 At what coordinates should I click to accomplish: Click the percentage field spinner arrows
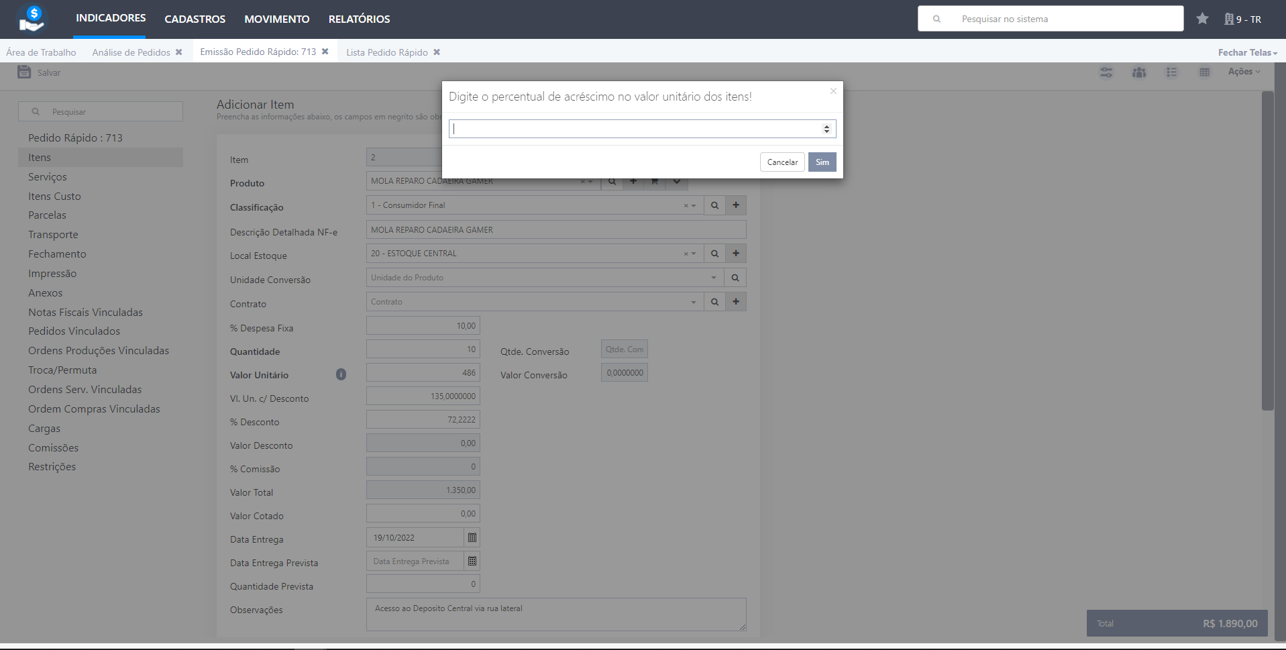(826, 129)
